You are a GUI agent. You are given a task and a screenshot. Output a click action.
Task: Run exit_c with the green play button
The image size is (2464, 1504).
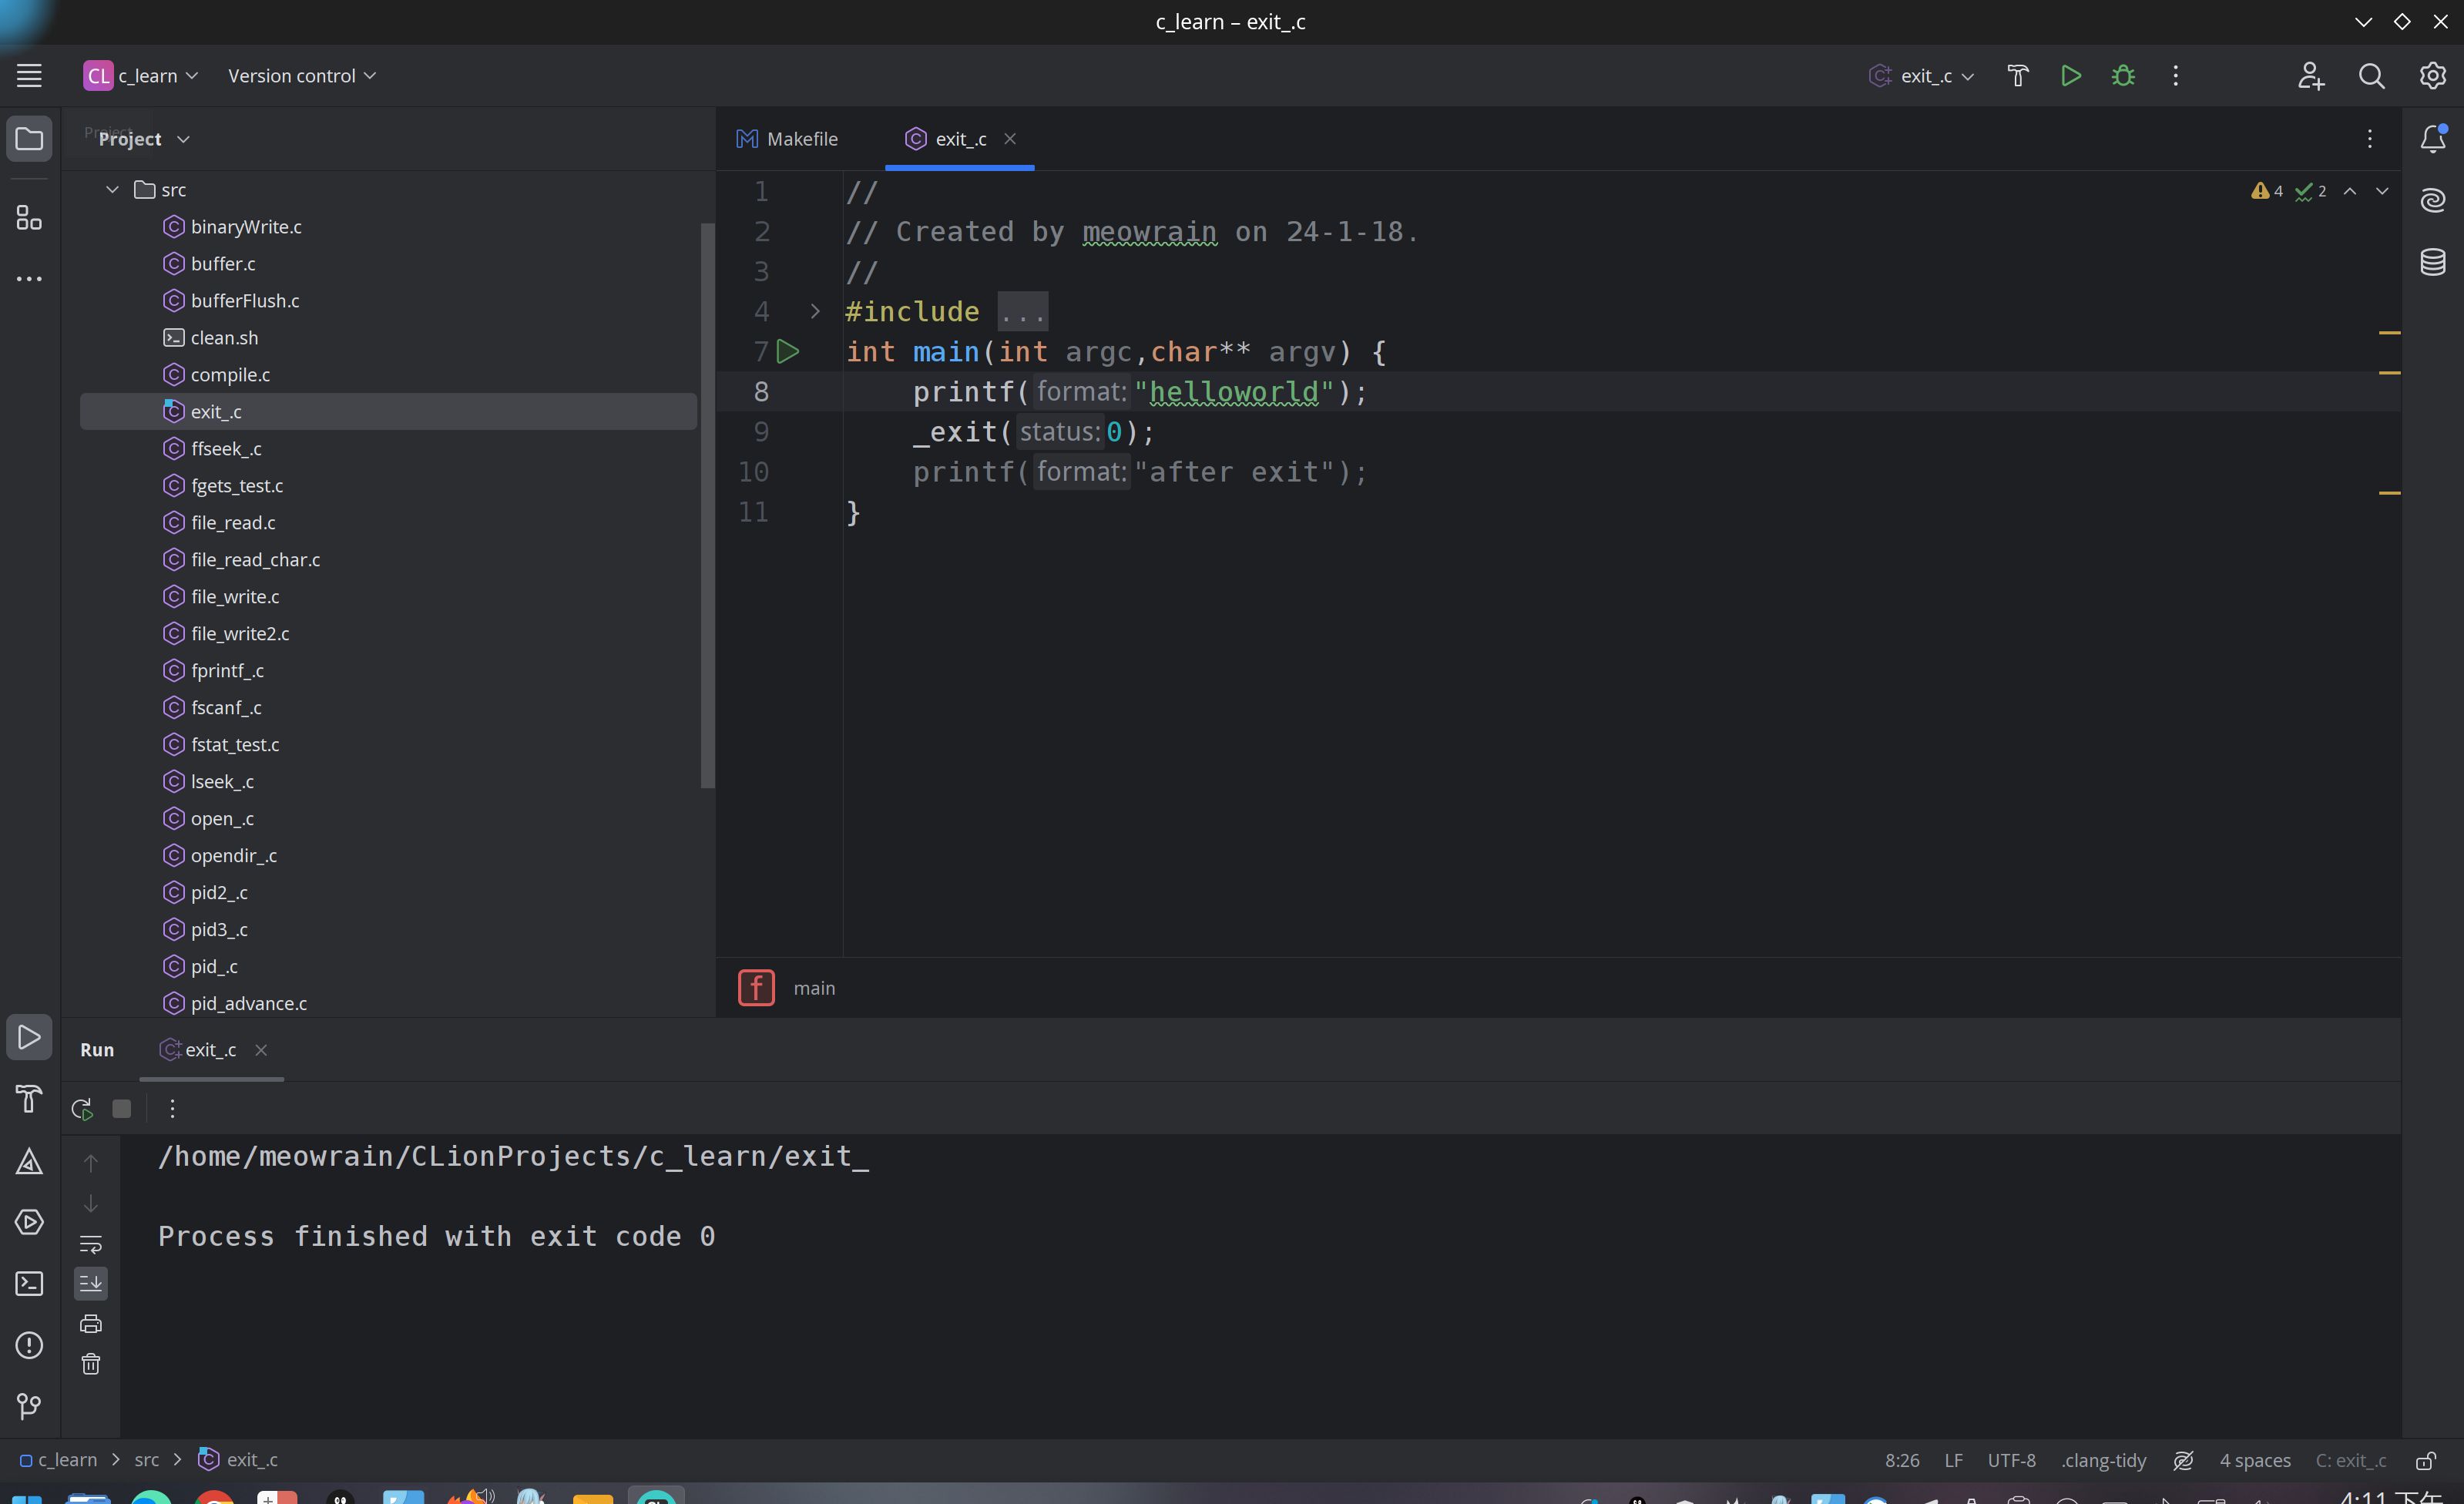(2070, 76)
